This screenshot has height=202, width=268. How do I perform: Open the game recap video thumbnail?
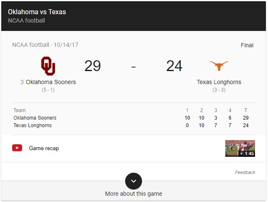click(x=240, y=148)
